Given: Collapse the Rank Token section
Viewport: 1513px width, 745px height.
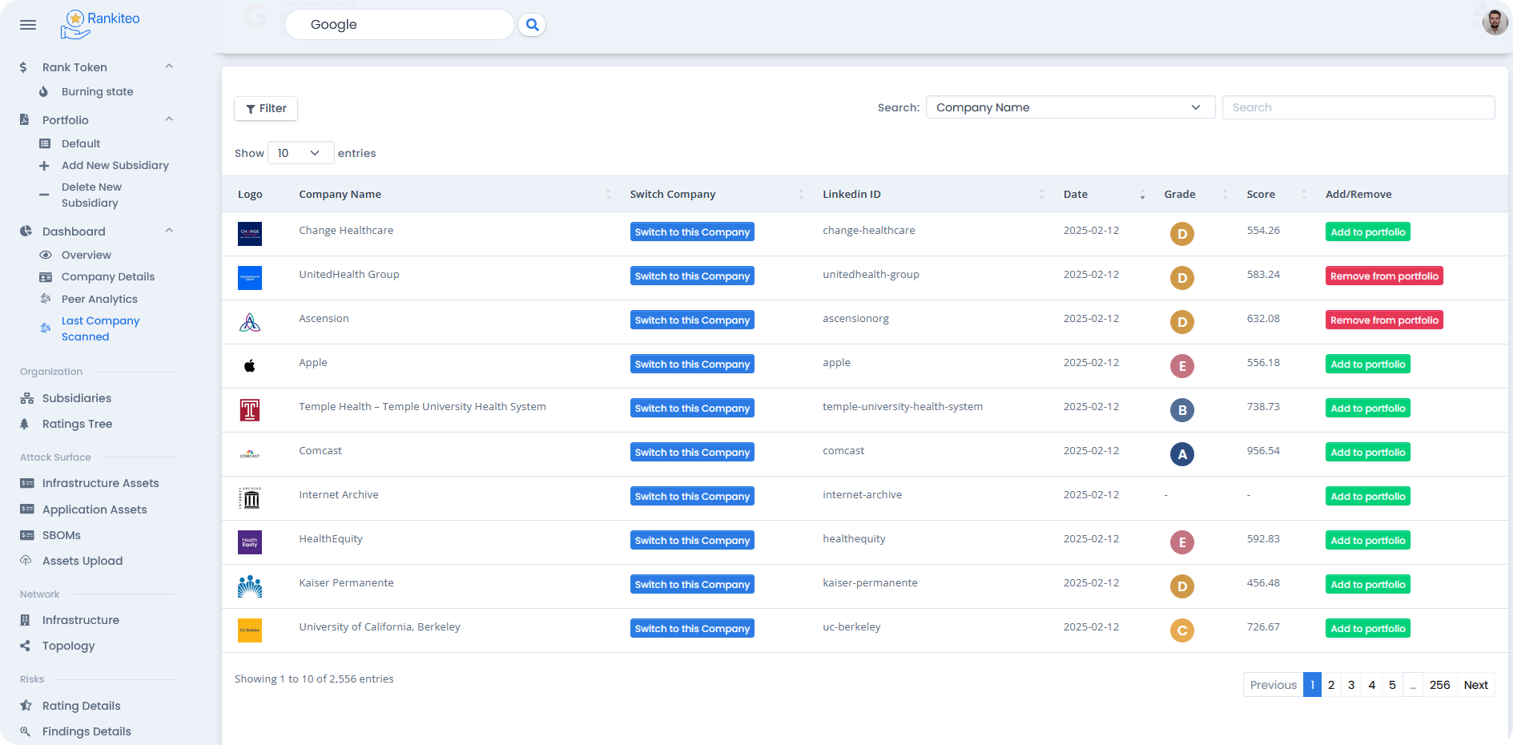Looking at the screenshot, I should [169, 66].
